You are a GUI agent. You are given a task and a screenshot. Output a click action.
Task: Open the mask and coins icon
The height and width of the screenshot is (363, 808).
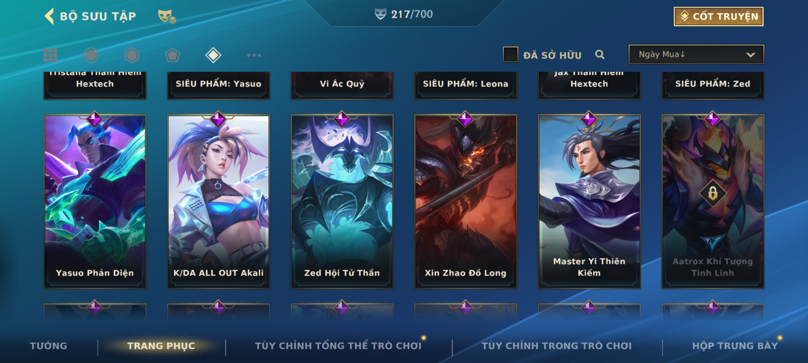(x=167, y=16)
